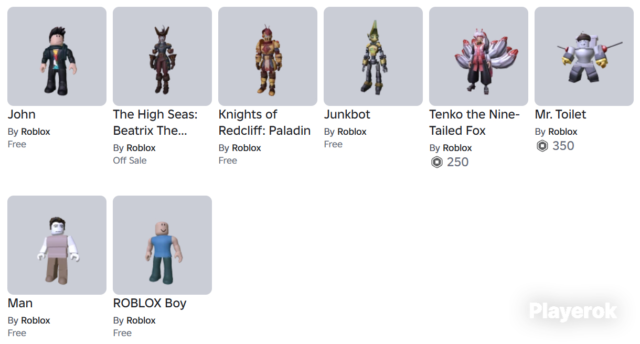Open the 'John' item title

(22, 114)
